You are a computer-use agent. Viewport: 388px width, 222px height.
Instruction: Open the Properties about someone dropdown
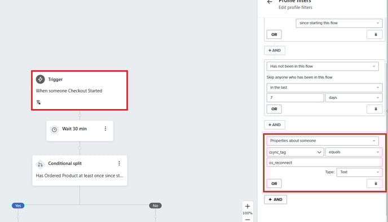coord(323,141)
